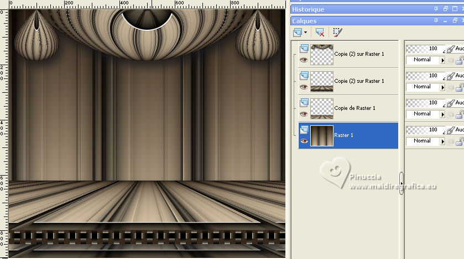Pin the Historique panel
464x259 pixels.
[436, 9]
